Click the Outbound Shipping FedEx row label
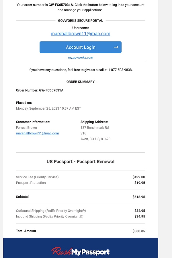172x258 pixels. (x=51, y=211)
